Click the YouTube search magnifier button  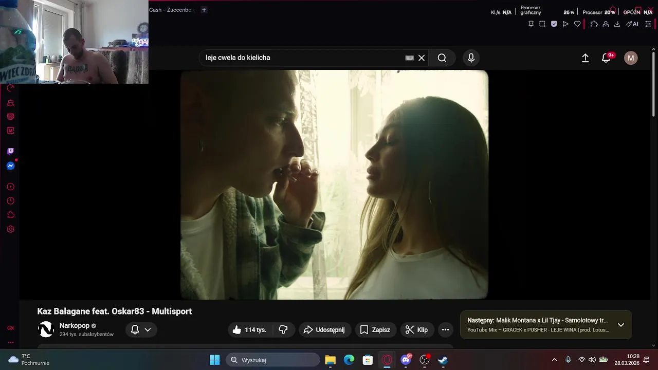coord(442,58)
